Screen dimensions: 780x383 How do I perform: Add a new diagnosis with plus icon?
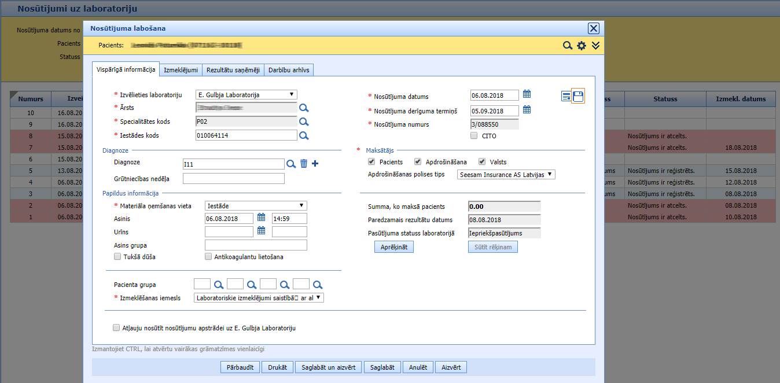(315, 164)
